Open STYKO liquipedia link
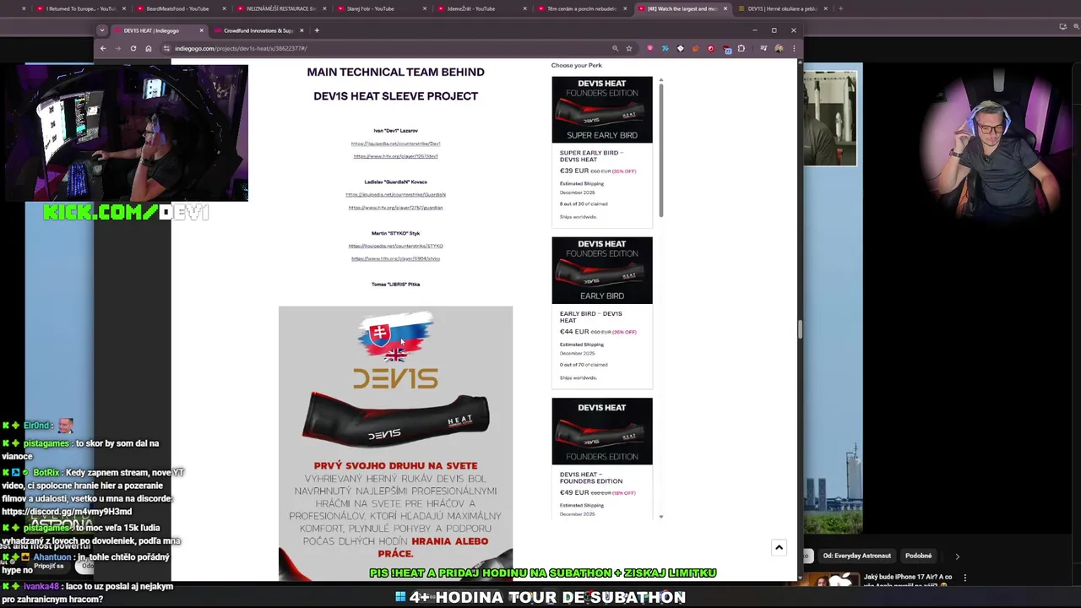This screenshot has height=608, width=1081. tap(395, 247)
